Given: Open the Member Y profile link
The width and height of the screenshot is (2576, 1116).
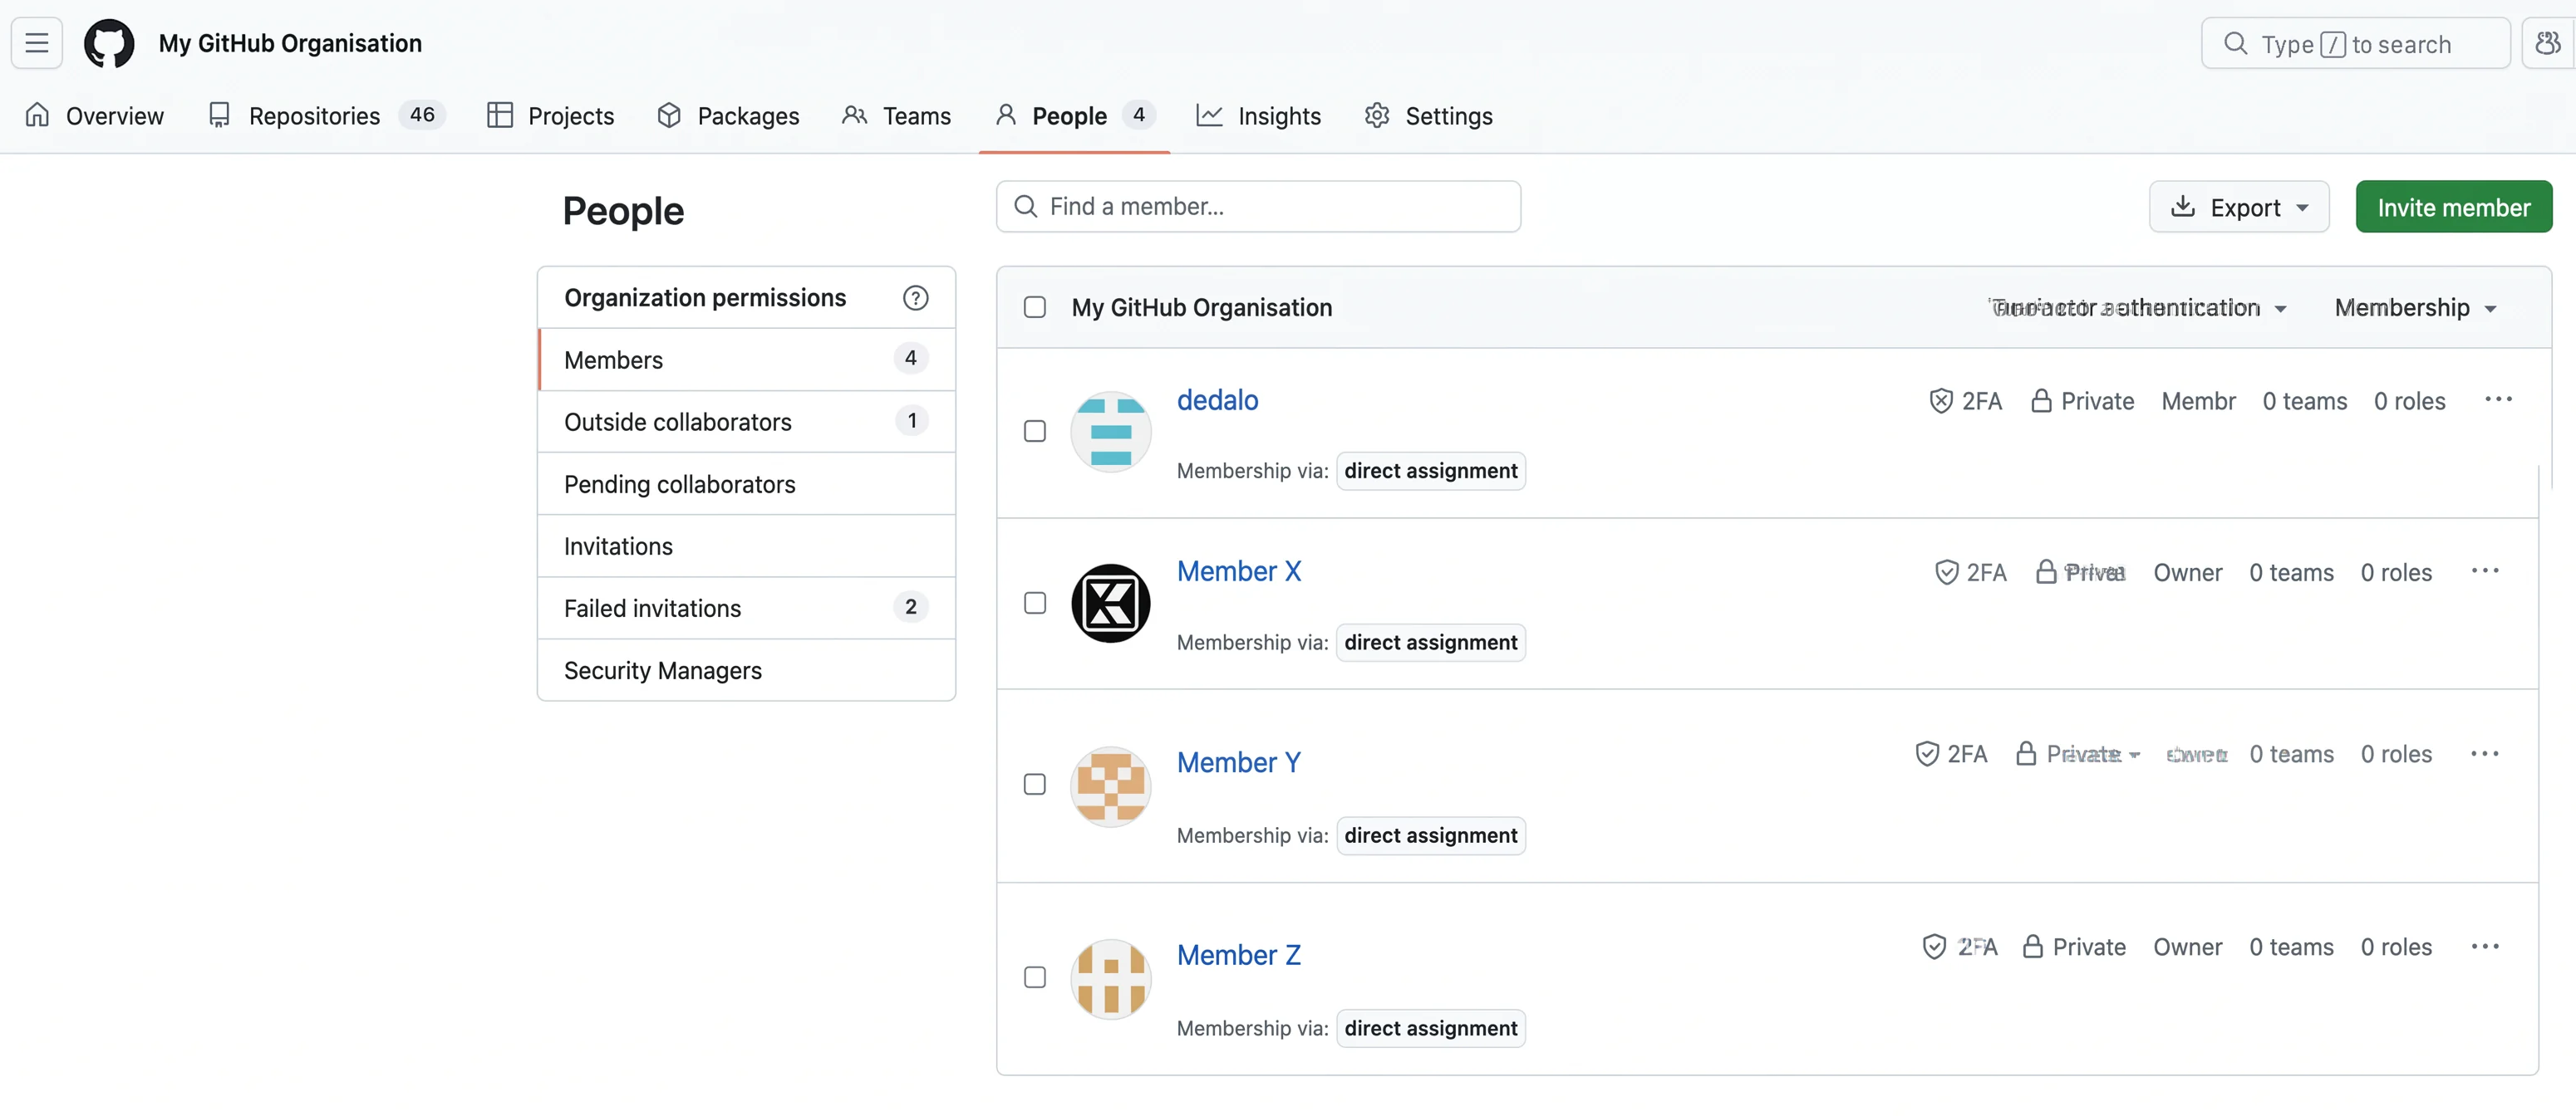Looking at the screenshot, I should [x=1239, y=762].
